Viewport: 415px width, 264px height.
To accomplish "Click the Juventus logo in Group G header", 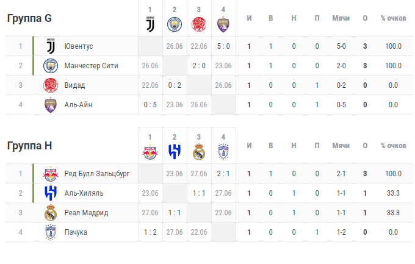I will [150, 24].
